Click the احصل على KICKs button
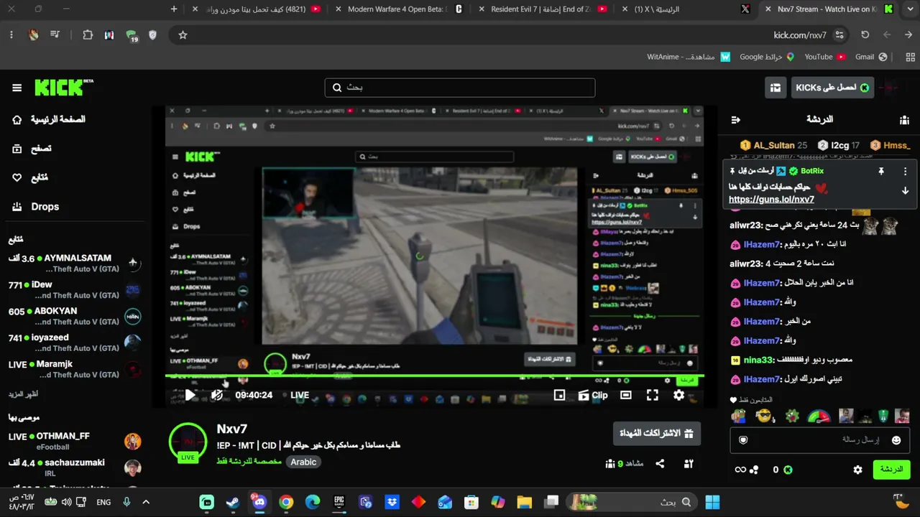 (832, 88)
